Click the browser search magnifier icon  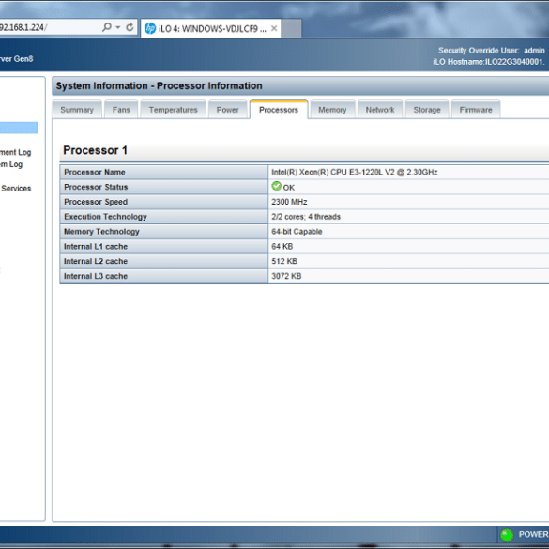(107, 27)
